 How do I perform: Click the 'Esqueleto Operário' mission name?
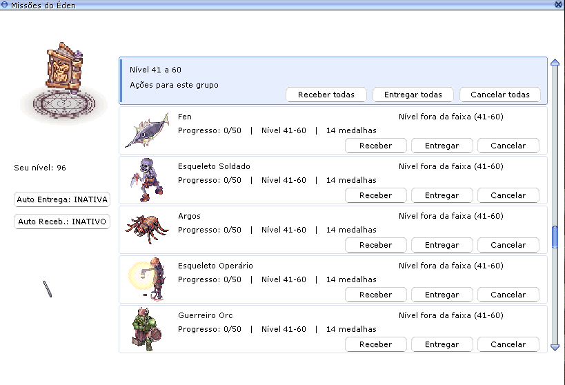pos(215,266)
